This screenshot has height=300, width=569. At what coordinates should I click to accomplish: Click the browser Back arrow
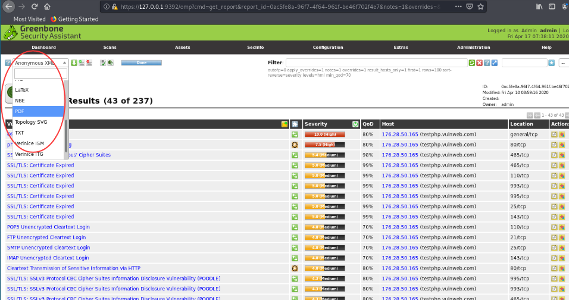[9, 7]
